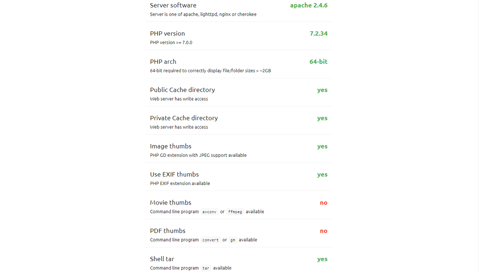
Task: Select the PDF thumbs heading
Action: tap(168, 231)
